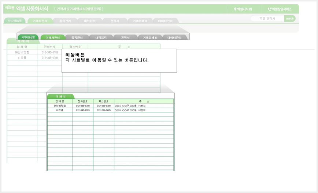318x193 pixels.
Task: Select 서식사용설명 in the enlarged tab bar
Action: [x=28, y=37]
